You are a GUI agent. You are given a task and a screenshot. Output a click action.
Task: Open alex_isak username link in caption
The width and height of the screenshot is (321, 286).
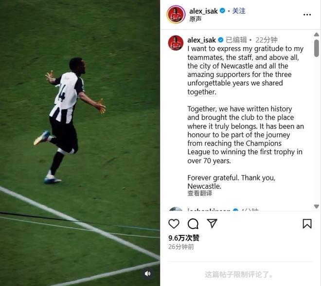click(x=202, y=40)
